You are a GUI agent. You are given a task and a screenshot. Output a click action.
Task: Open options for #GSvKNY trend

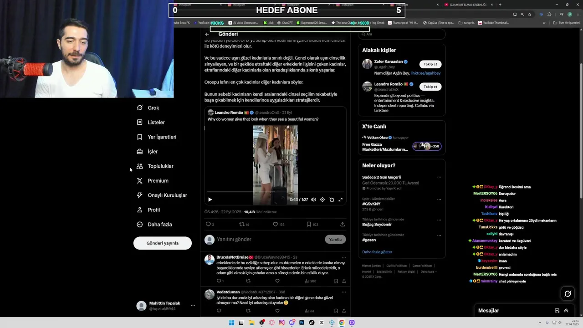coord(439,200)
